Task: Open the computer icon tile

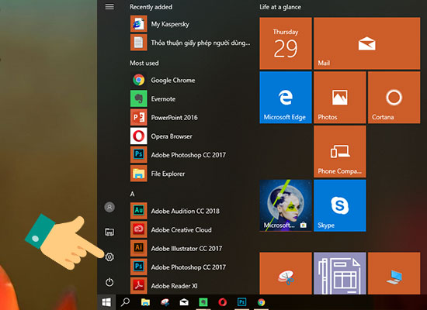Action: coord(394,273)
